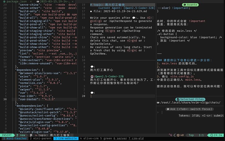Switch to tmux window 5 green
Screen dimensions: 225x141
tap(106, 138)
